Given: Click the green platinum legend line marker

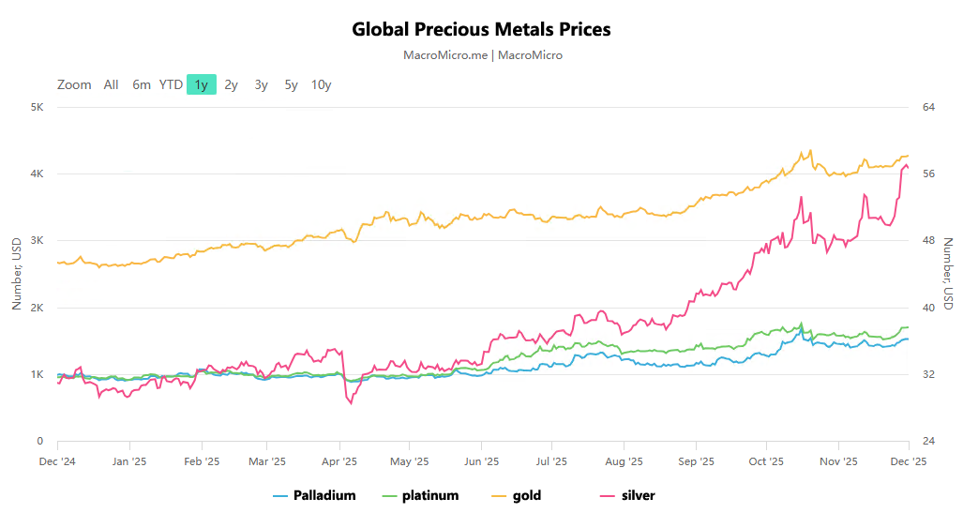Looking at the screenshot, I should pyautogui.click(x=391, y=495).
